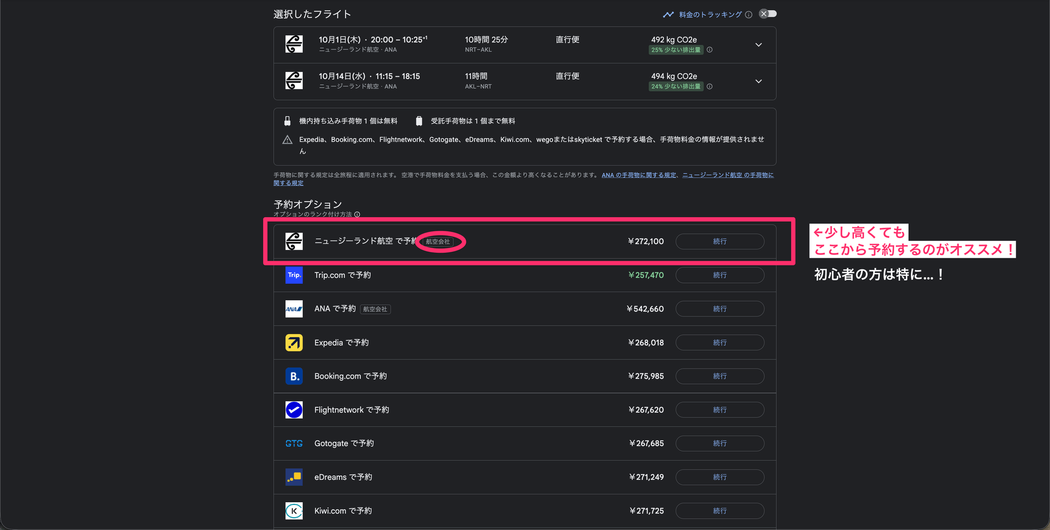
Task: Click the Expedia で予約 row label
Action: coord(341,343)
